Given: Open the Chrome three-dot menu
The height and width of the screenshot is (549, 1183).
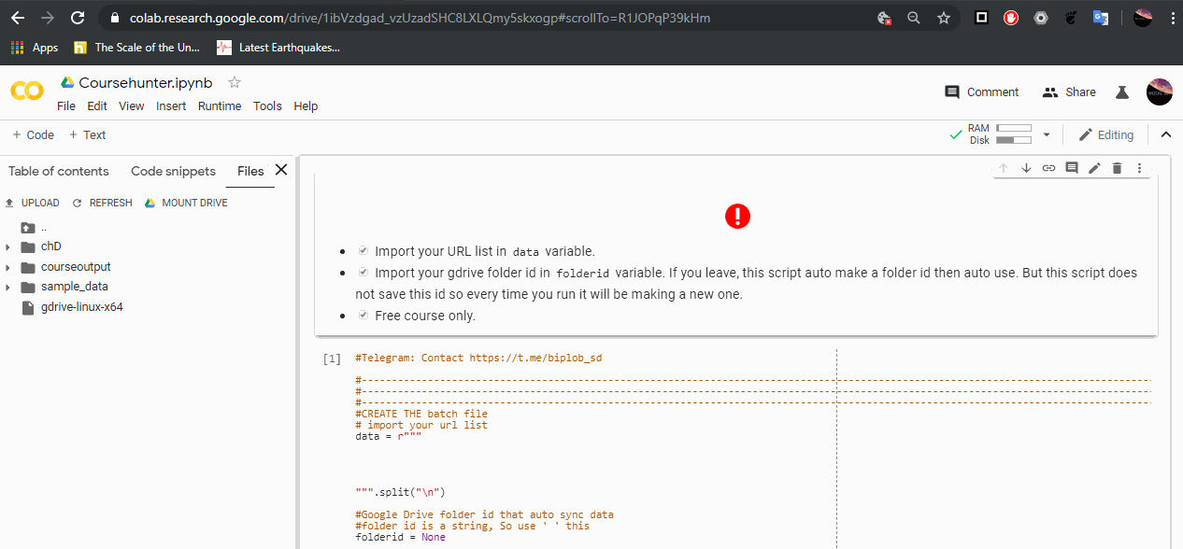Looking at the screenshot, I should pyautogui.click(x=1172, y=18).
